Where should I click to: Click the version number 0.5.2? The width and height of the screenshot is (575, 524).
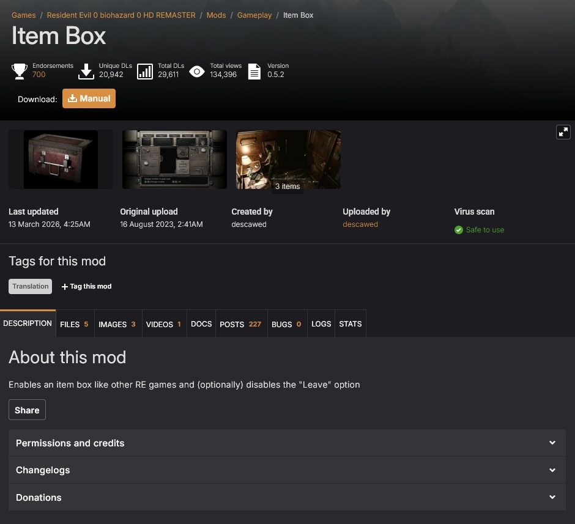[276, 75]
